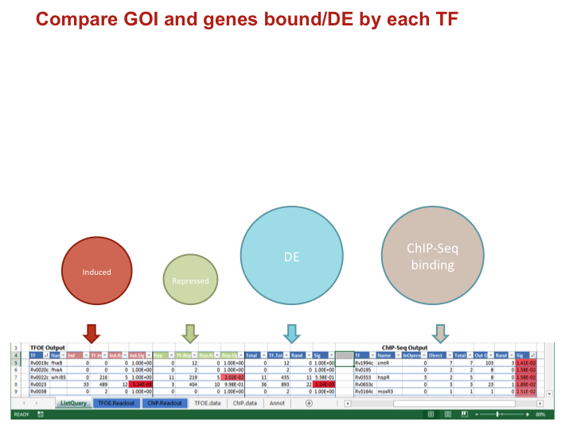Screen dimensions: 573x429
Task: Open the TF column filter dropdown in TFOE table
Action: pos(45,355)
